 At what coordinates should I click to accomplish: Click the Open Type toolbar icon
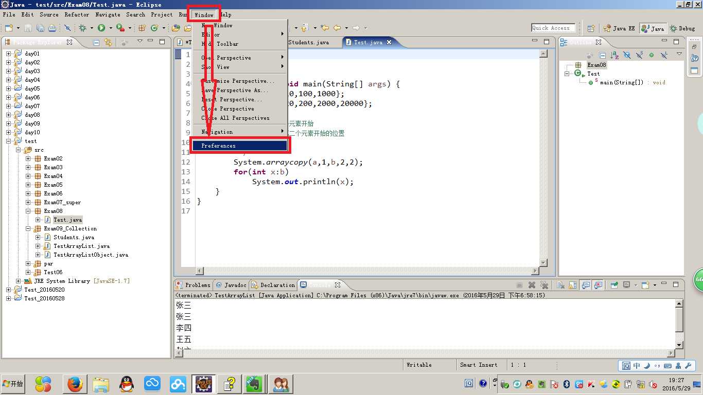coord(176,28)
